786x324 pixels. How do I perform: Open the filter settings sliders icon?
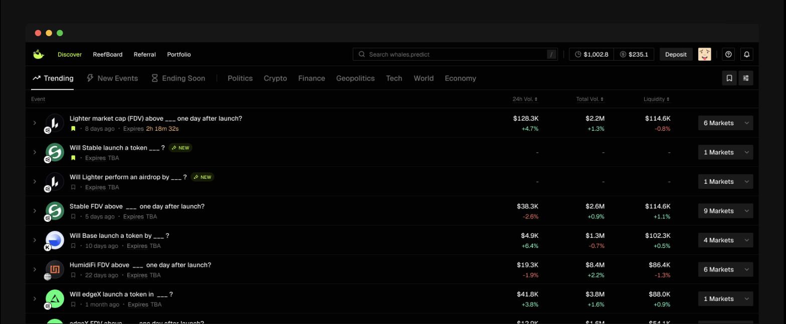pyautogui.click(x=746, y=78)
